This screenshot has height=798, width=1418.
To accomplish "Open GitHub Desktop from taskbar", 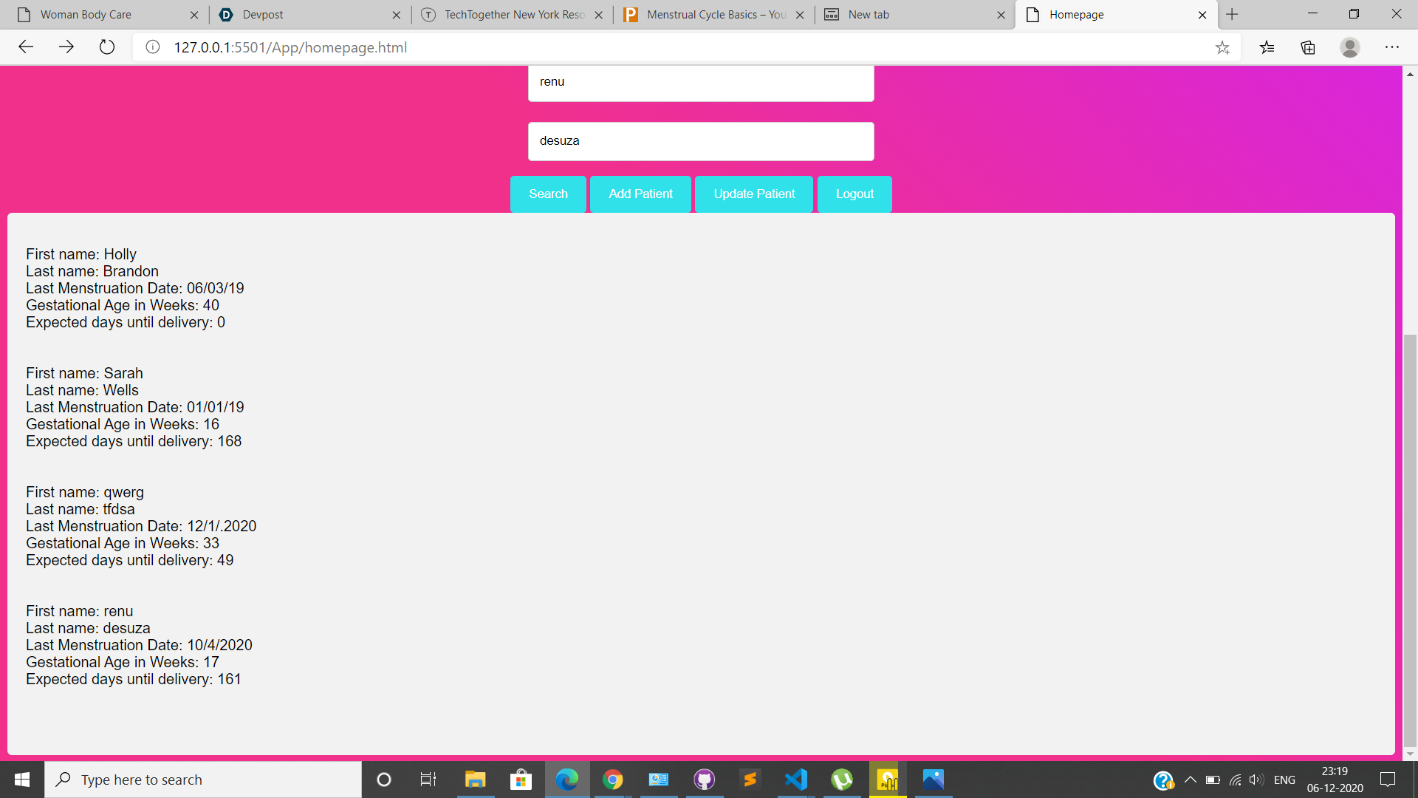I will 705,780.
